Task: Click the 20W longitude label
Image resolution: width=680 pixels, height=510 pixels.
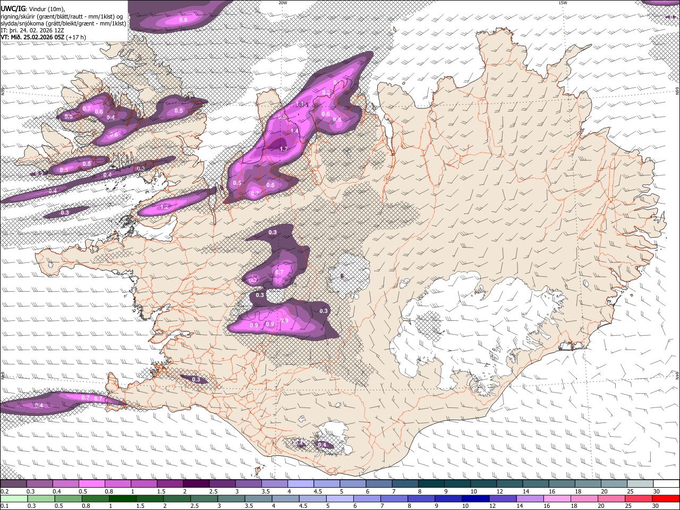Action: click(x=283, y=3)
